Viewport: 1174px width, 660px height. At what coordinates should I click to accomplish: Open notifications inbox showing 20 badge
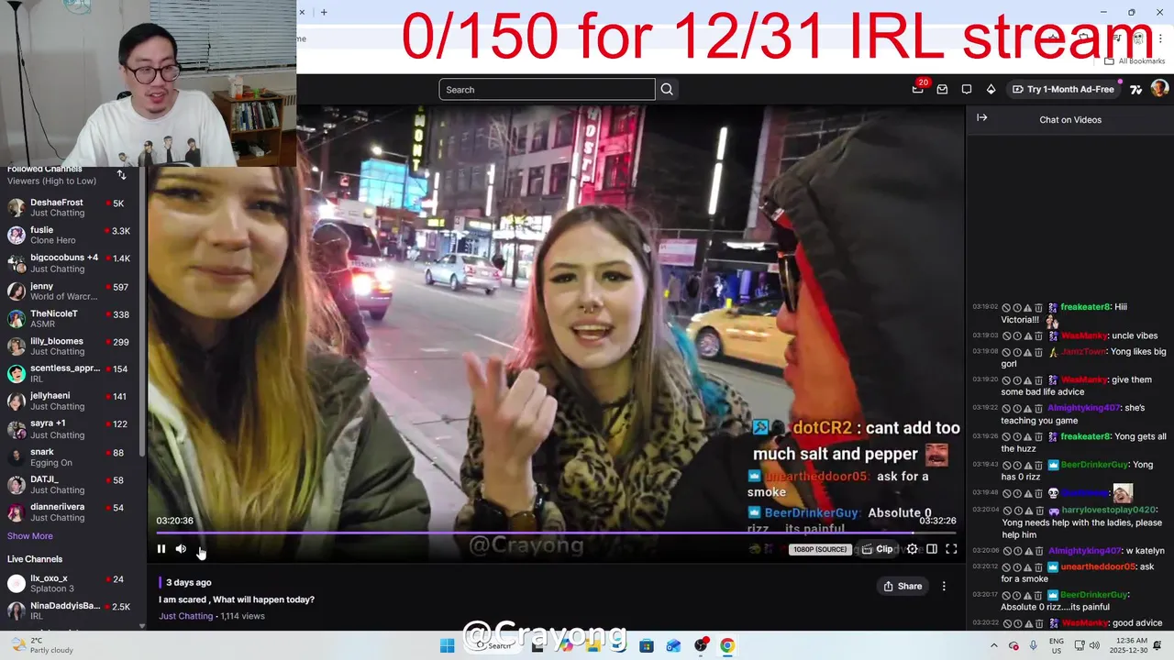tap(918, 89)
